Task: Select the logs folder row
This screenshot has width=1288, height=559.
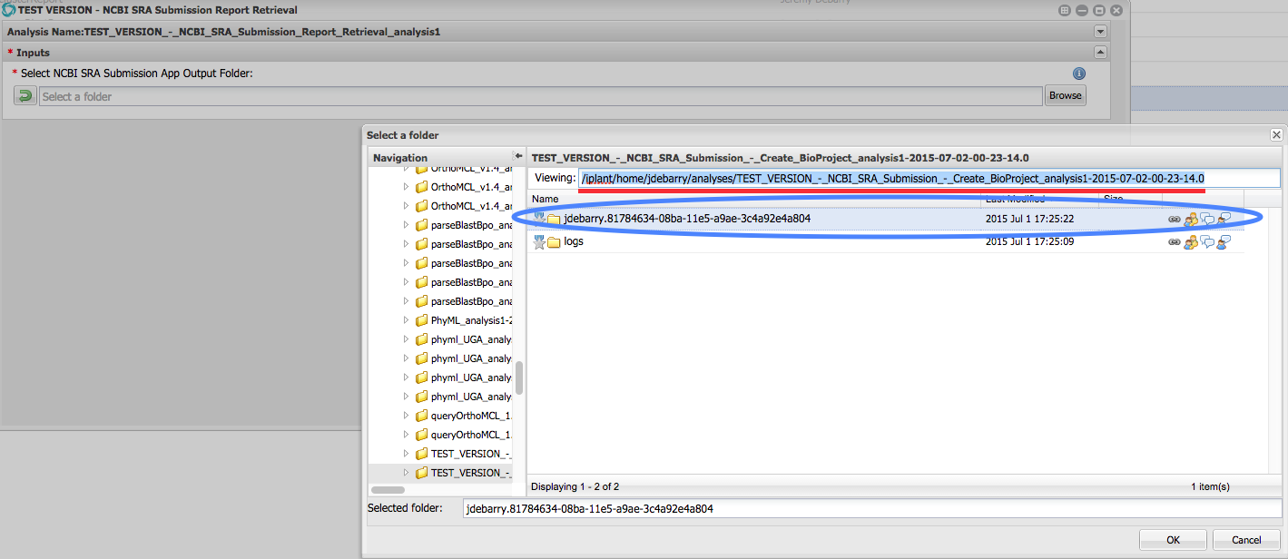Action: click(885, 242)
